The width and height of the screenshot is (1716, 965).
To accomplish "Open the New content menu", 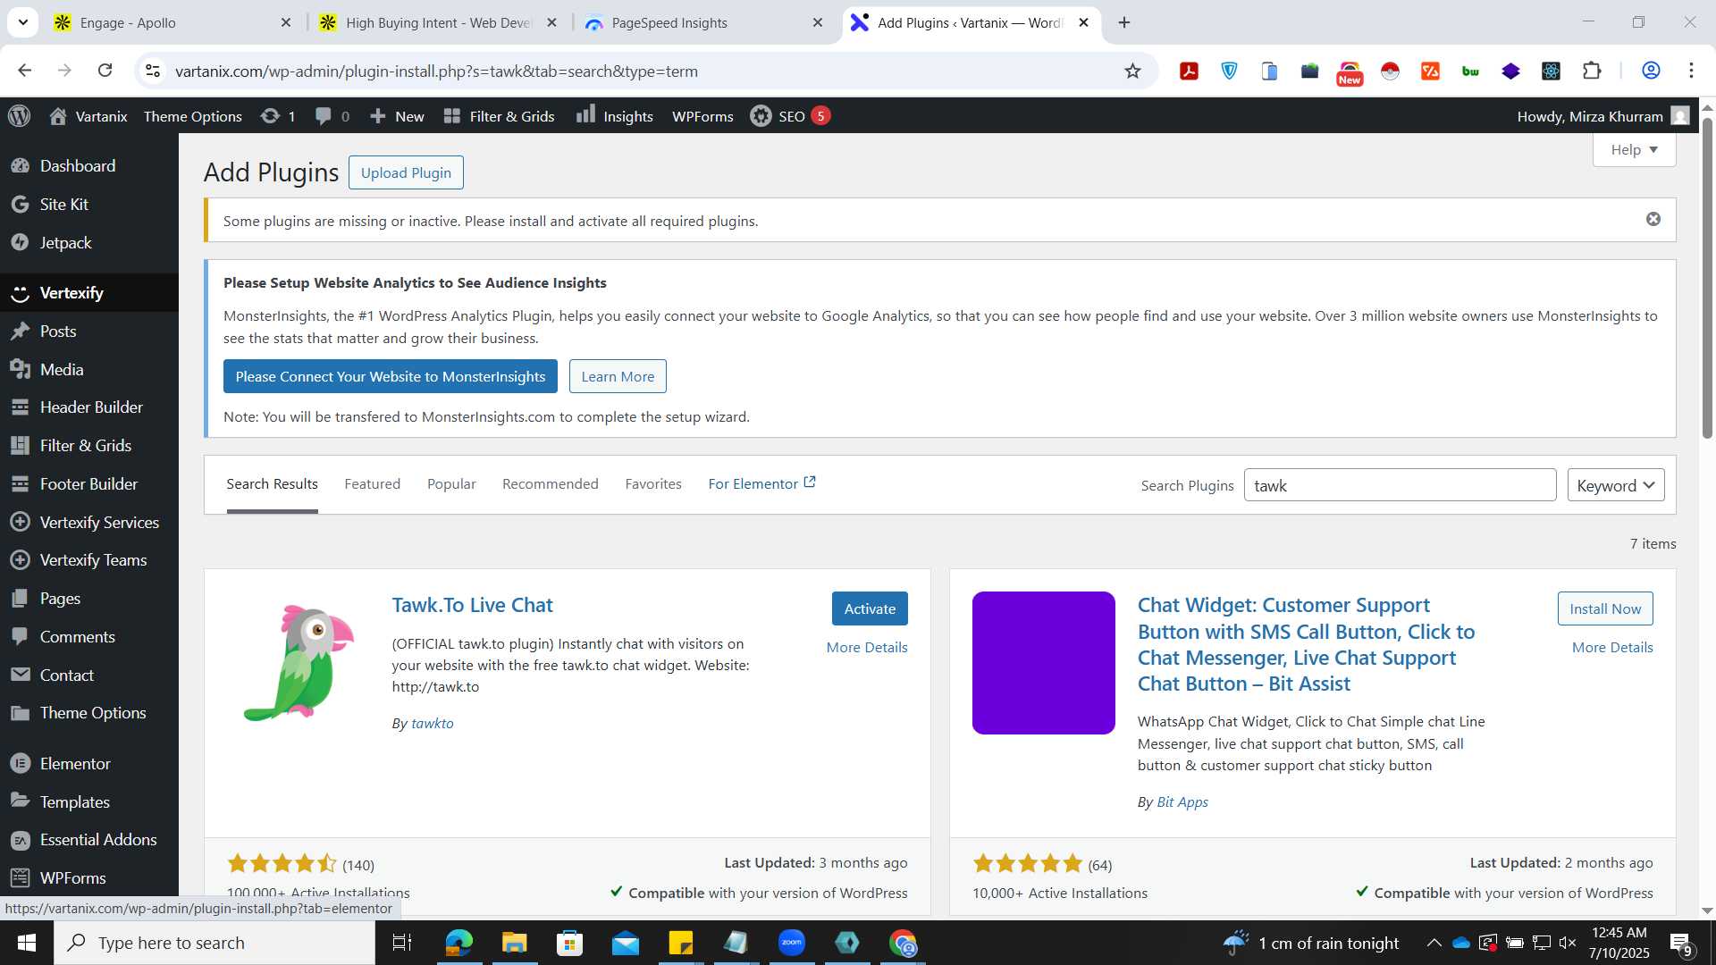I will click(x=397, y=116).
